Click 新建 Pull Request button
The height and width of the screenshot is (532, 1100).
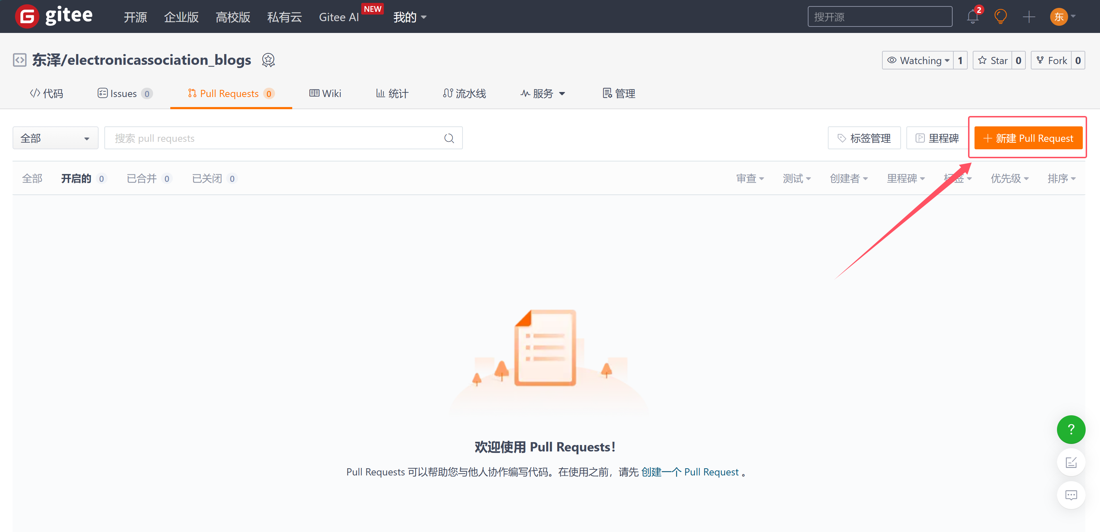click(1028, 138)
